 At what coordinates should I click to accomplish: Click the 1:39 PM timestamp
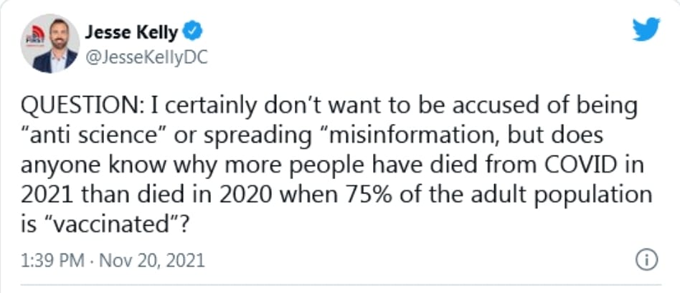click(53, 260)
